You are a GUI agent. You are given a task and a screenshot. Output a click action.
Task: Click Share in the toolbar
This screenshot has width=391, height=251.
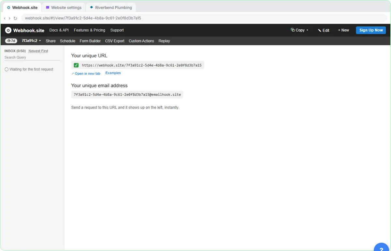[51, 41]
